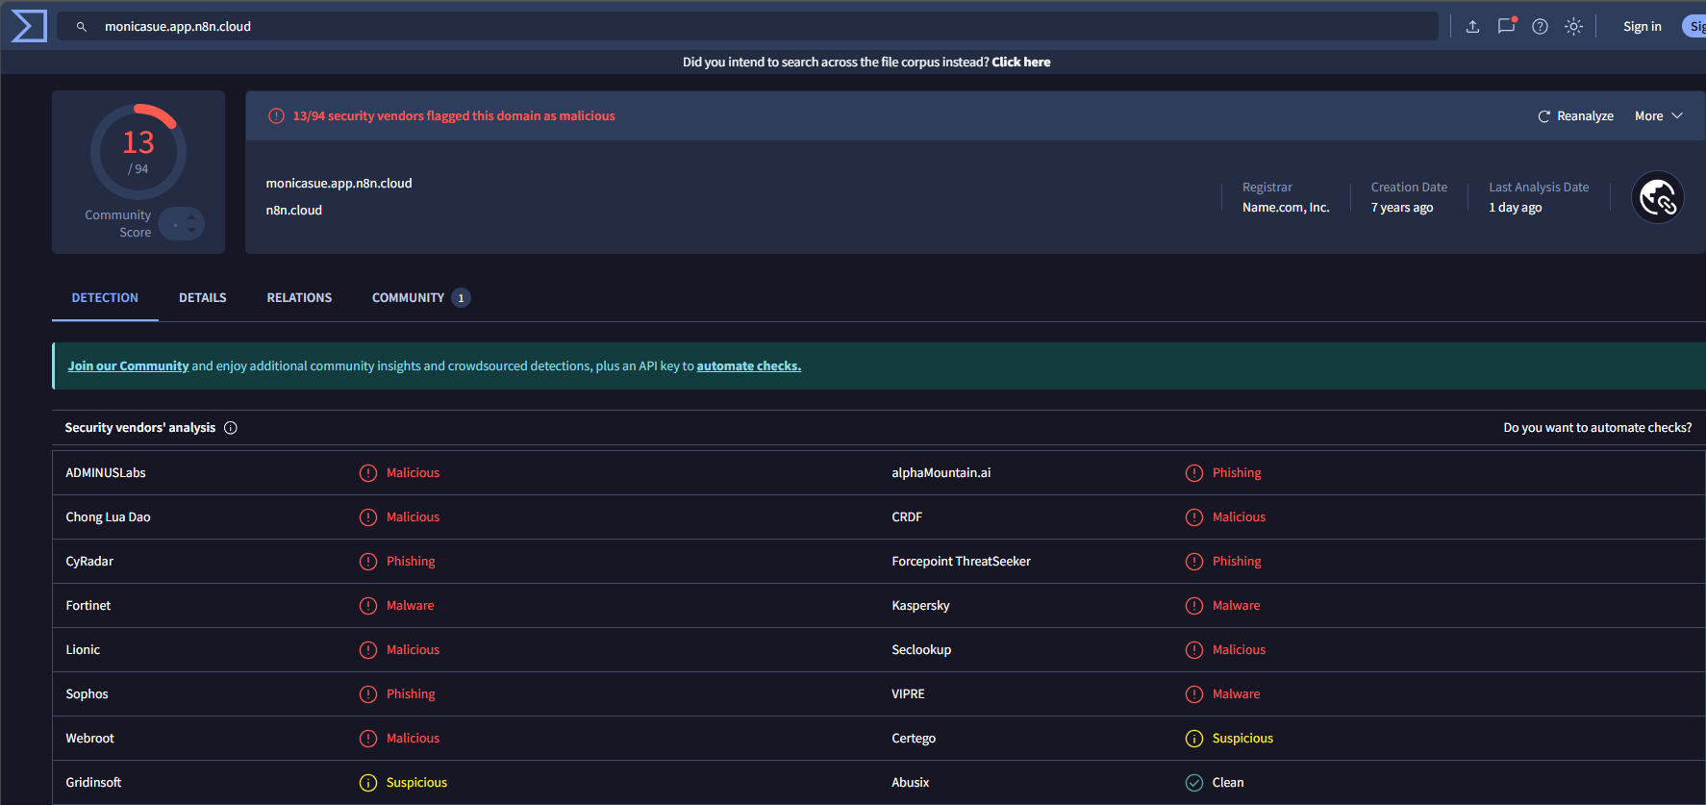Follow the Join our Community link
Screen dimensions: 1706x805
[128, 366]
